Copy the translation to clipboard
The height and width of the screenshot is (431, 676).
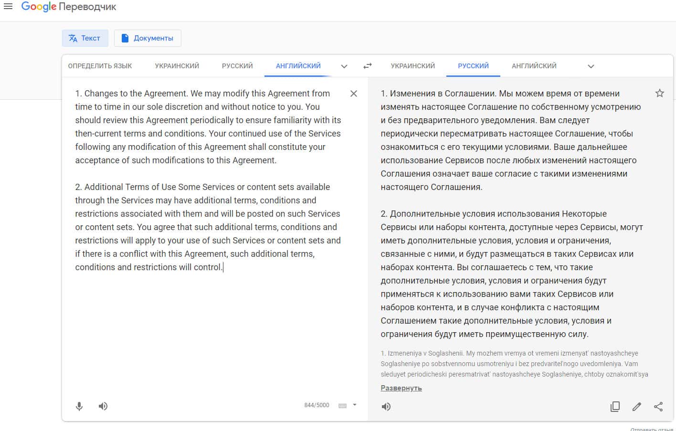click(615, 407)
